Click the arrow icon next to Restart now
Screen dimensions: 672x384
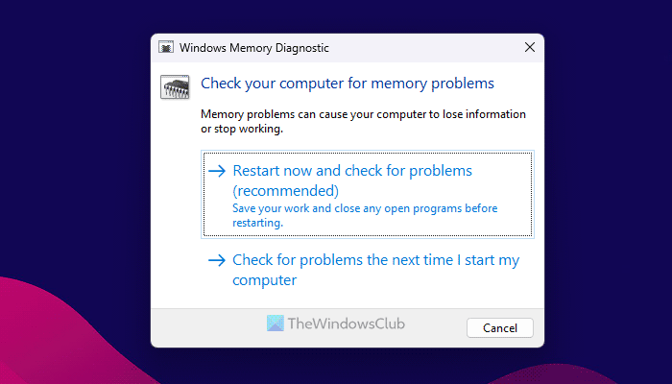click(x=216, y=171)
